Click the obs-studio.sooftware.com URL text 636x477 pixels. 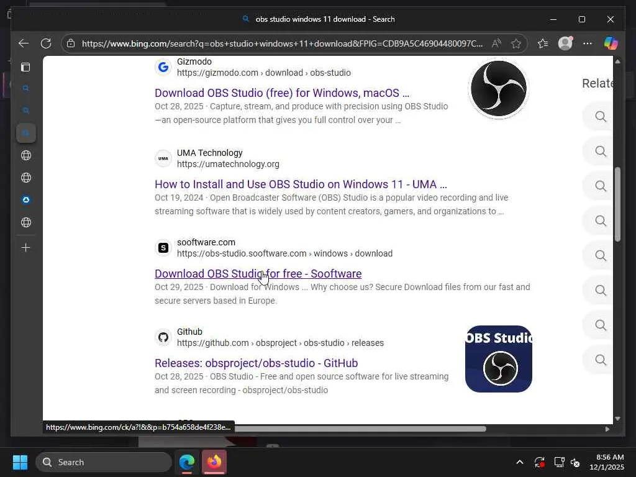coord(284,253)
